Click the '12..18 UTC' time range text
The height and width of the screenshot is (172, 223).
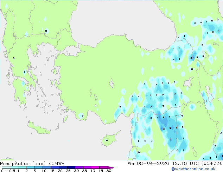click(185, 164)
